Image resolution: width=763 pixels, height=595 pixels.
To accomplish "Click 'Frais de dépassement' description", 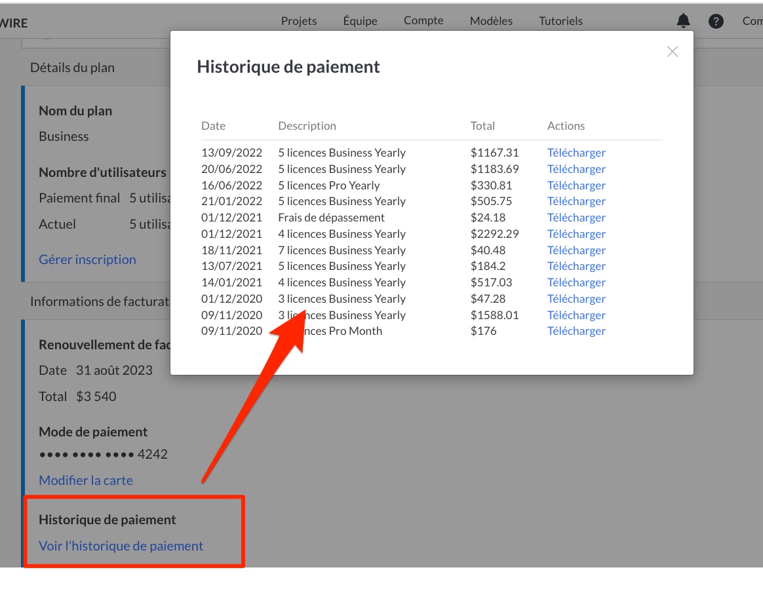I will coord(332,218).
